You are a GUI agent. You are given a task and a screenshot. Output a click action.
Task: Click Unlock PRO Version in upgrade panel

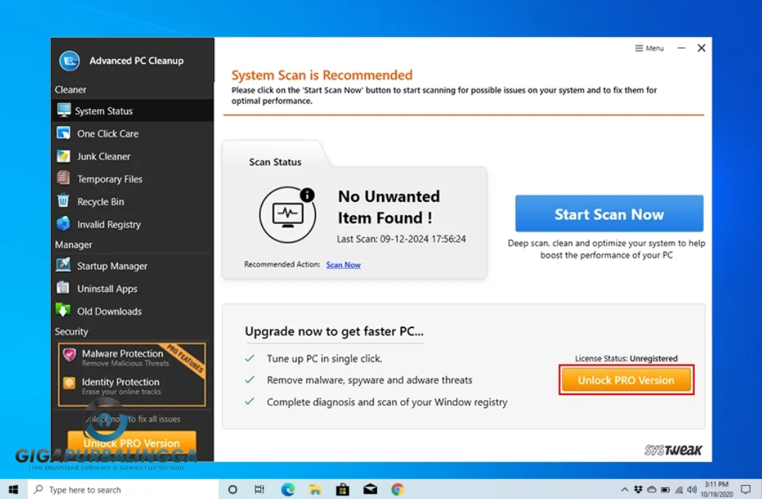click(626, 380)
